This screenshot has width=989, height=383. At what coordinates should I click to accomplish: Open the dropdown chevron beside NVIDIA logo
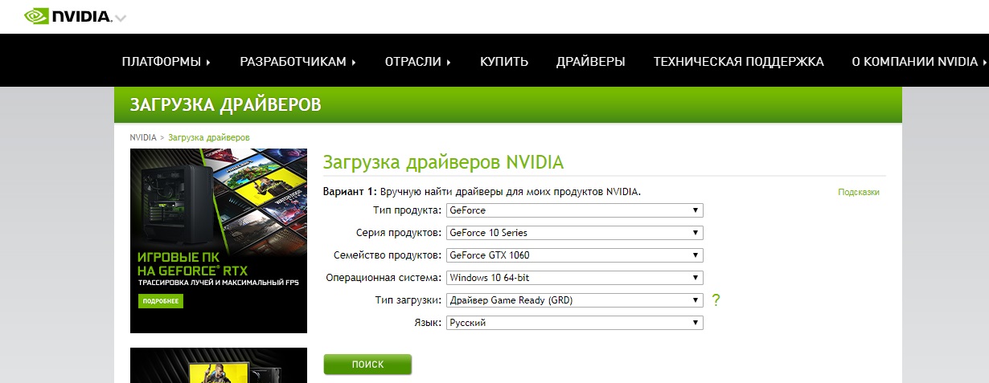pos(121,18)
